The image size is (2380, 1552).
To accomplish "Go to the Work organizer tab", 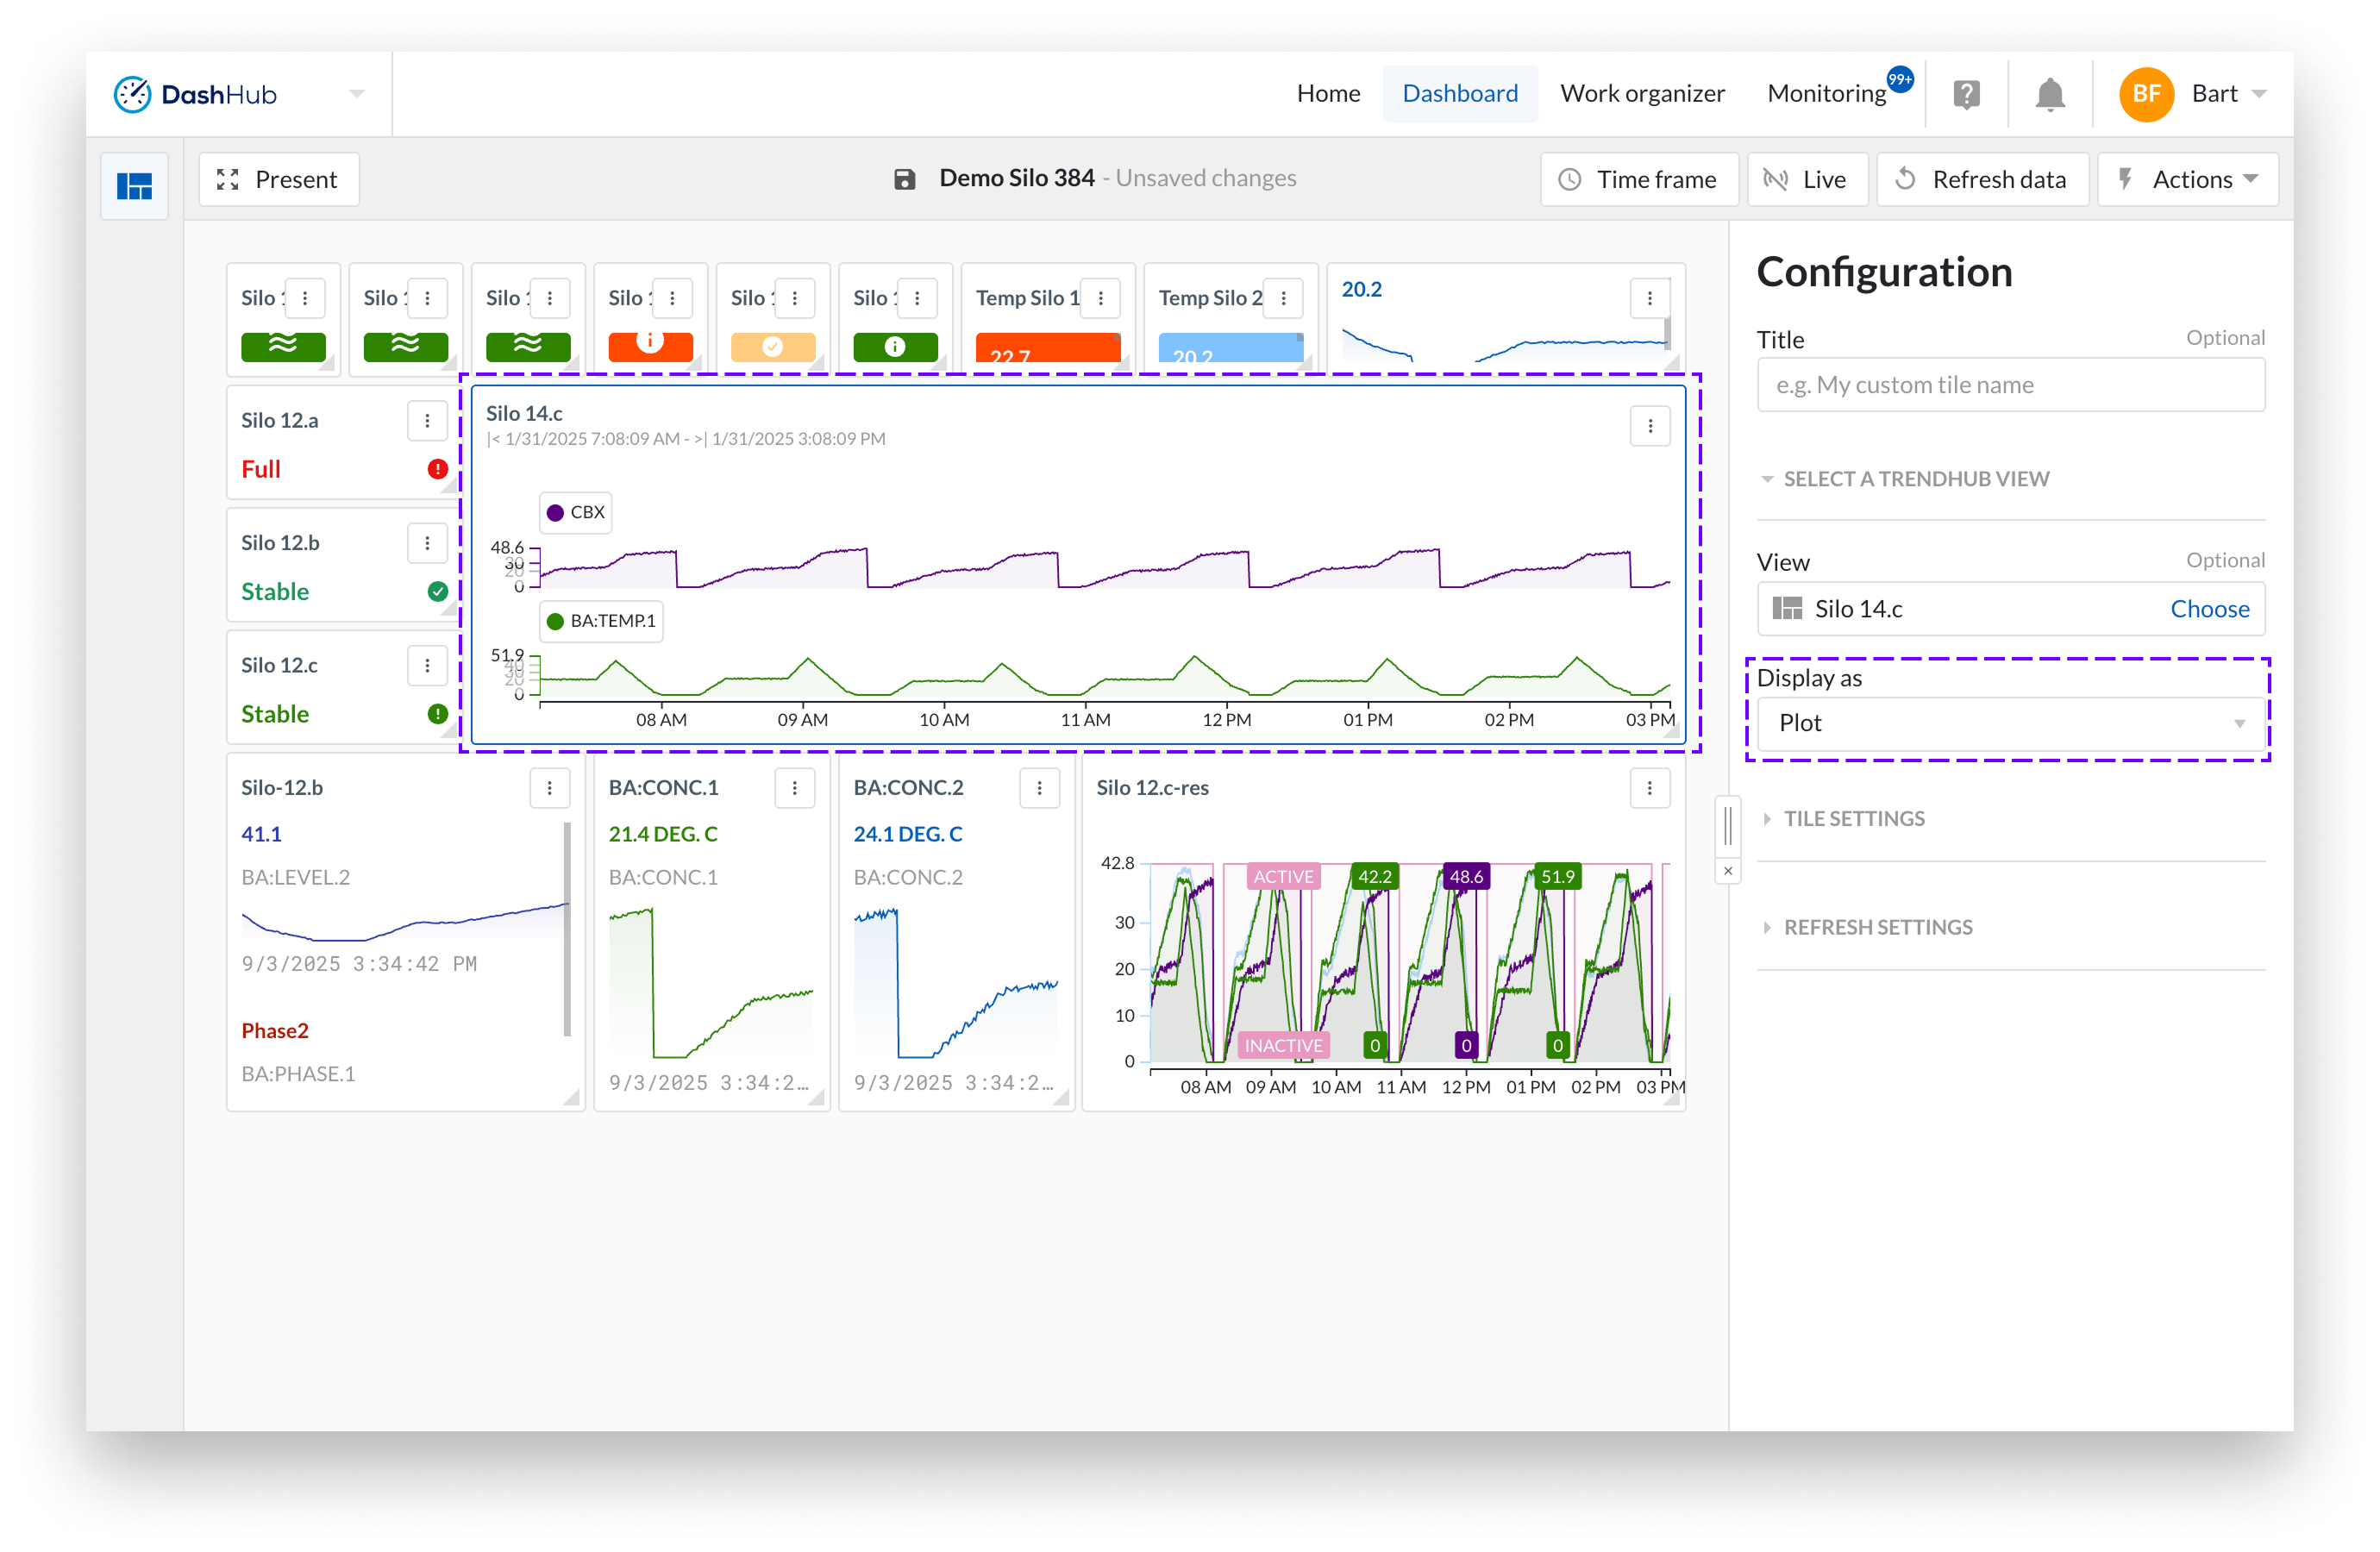I will click(1642, 94).
